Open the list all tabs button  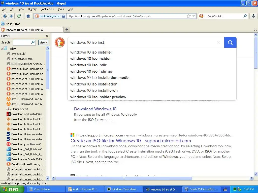(255, 30)
